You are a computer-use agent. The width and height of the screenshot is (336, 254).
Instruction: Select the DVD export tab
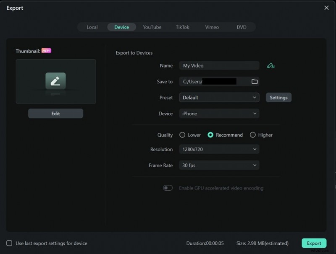[241, 27]
